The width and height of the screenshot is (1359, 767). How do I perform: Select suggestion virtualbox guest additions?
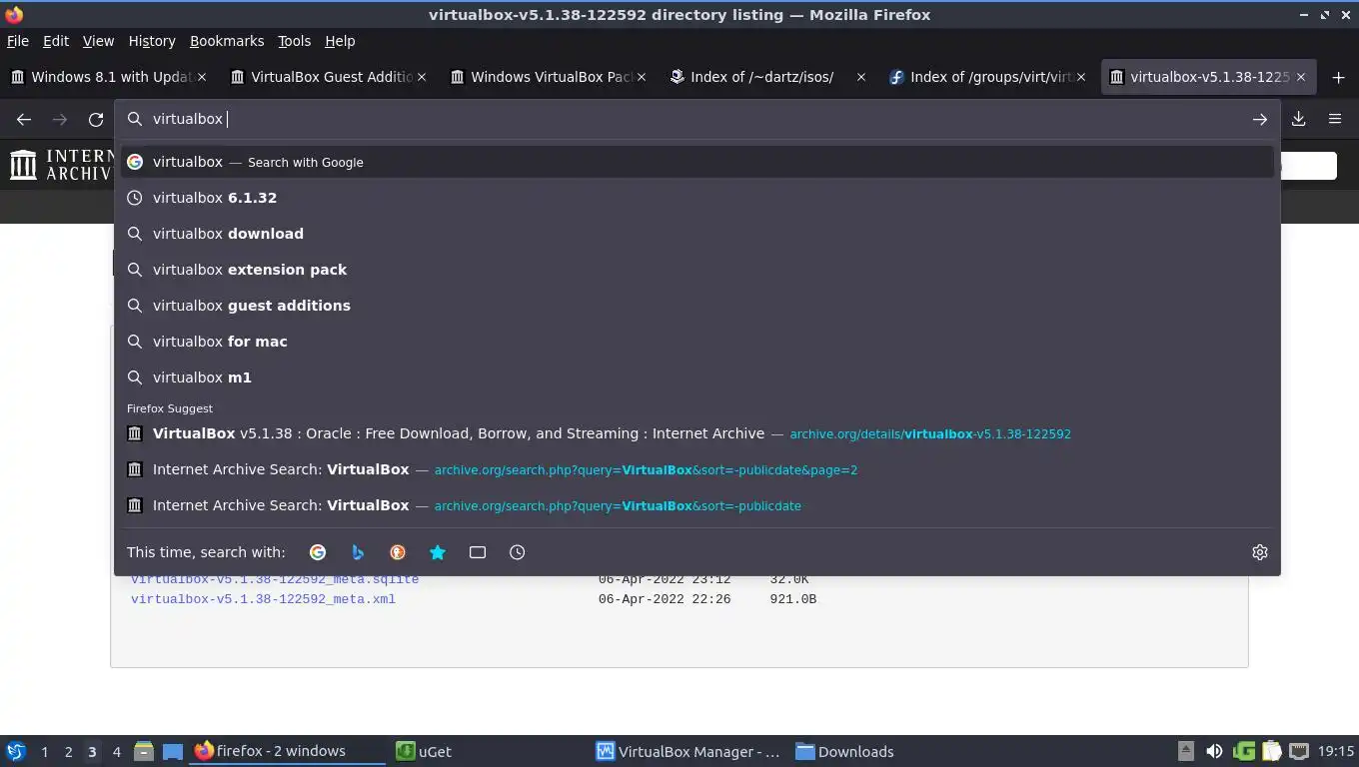click(x=697, y=306)
